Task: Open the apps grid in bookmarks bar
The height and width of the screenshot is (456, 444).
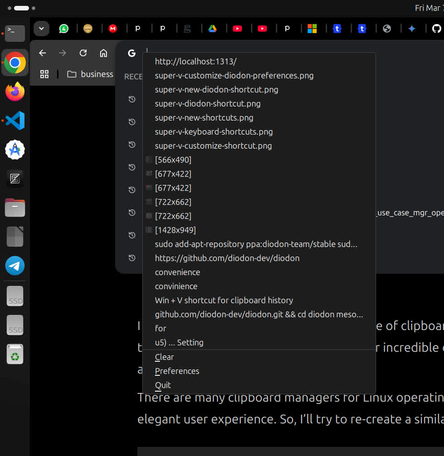Action: [44, 74]
